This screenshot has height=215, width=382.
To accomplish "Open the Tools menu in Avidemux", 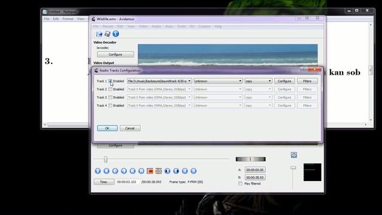I will [181, 26].
